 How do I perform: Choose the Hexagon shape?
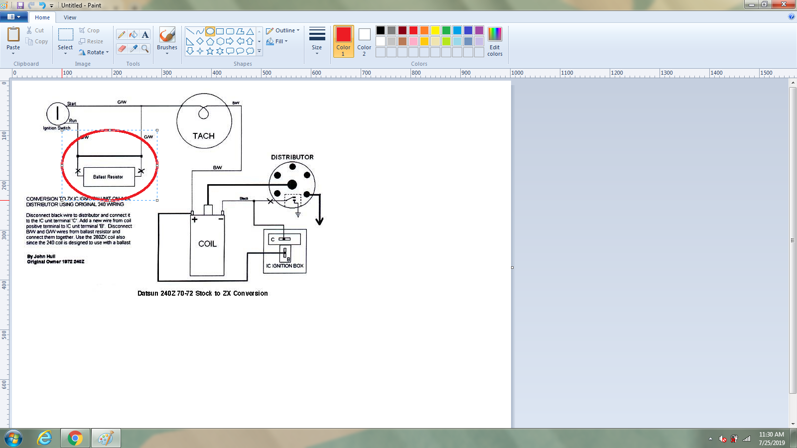(x=220, y=41)
